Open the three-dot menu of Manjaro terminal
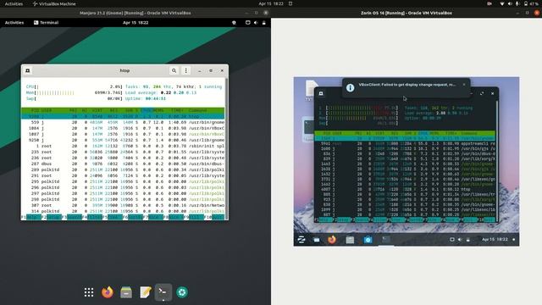This screenshot has height=305, width=542. tap(186, 70)
